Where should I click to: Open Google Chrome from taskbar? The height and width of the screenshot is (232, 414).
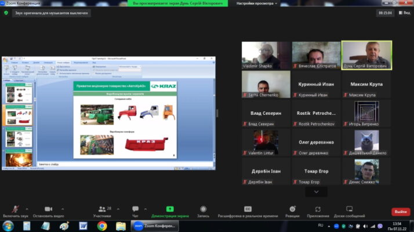click(102, 226)
